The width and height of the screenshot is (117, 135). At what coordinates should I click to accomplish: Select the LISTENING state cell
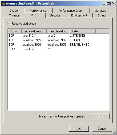tap(77, 36)
